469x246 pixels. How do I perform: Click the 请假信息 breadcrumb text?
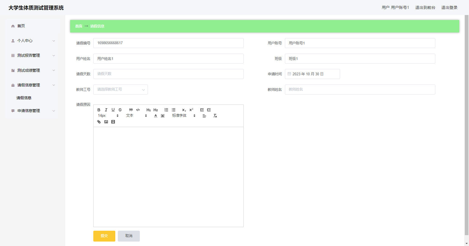(97, 26)
